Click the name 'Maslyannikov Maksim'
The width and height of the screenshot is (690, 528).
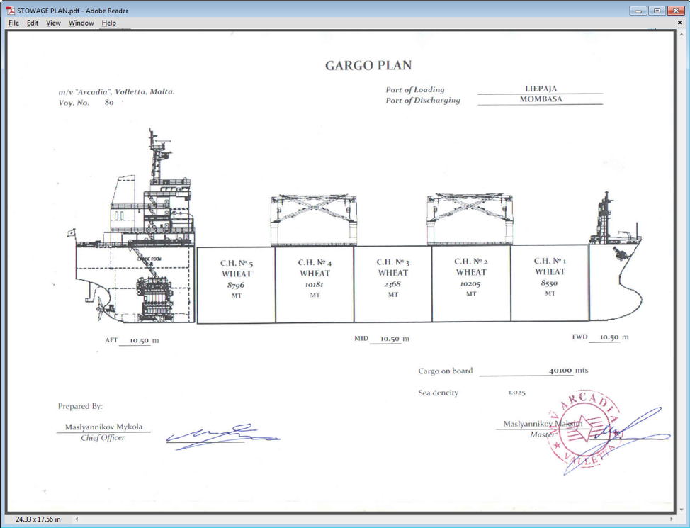(543, 424)
